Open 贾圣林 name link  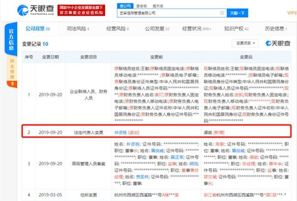click(x=142, y=177)
